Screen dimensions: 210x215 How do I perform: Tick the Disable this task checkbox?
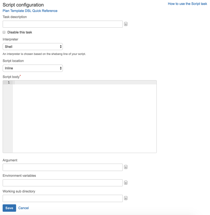[4, 32]
